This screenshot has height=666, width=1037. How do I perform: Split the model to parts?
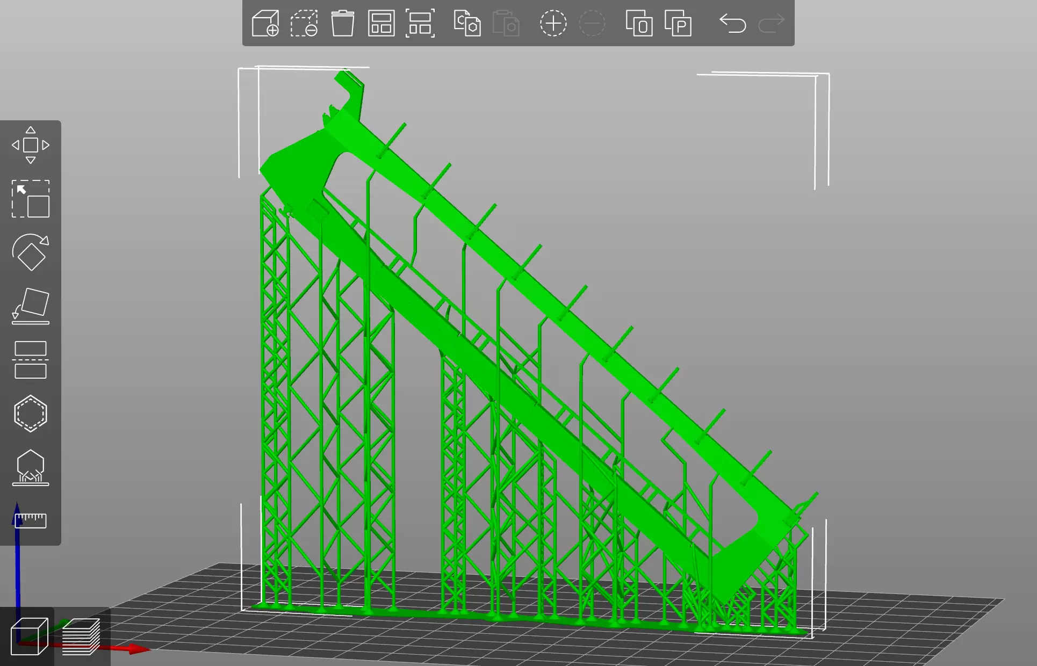pyautogui.click(x=678, y=24)
